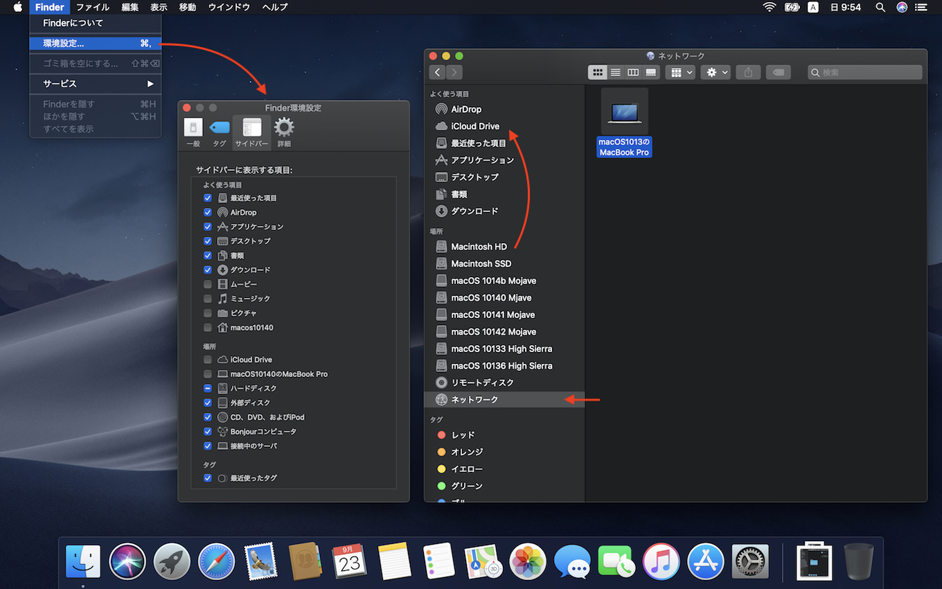This screenshot has width=942, height=589.
Task: Open System Preferences from the Dock
Action: coord(751,561)
